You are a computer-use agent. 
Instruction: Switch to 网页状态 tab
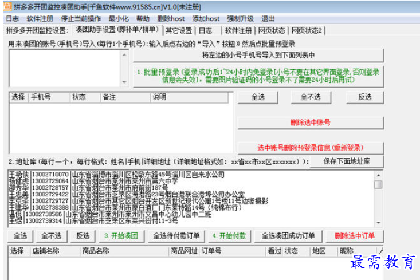[272, 30]
